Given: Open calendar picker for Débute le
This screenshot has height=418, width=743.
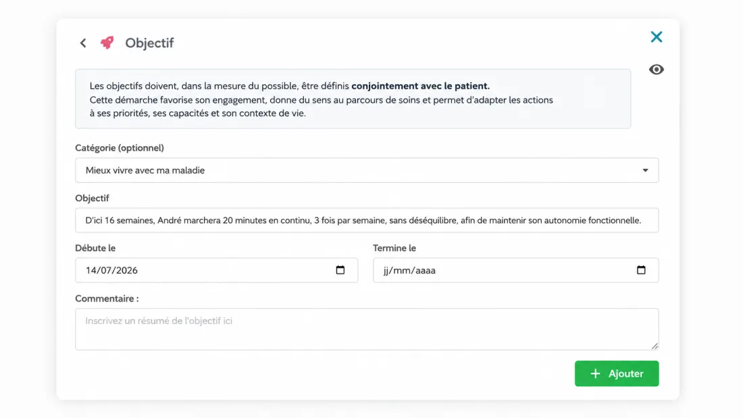Looking at the screenshot, I should (x=340, y=269).
